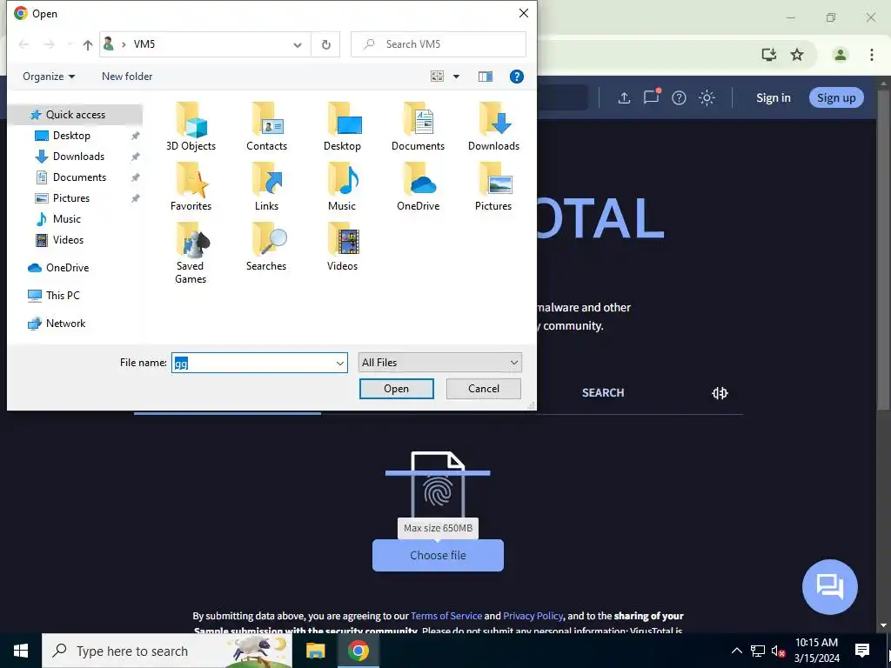
Task: Select the Pictures folder in file pane
Action: tap(493, 187)
